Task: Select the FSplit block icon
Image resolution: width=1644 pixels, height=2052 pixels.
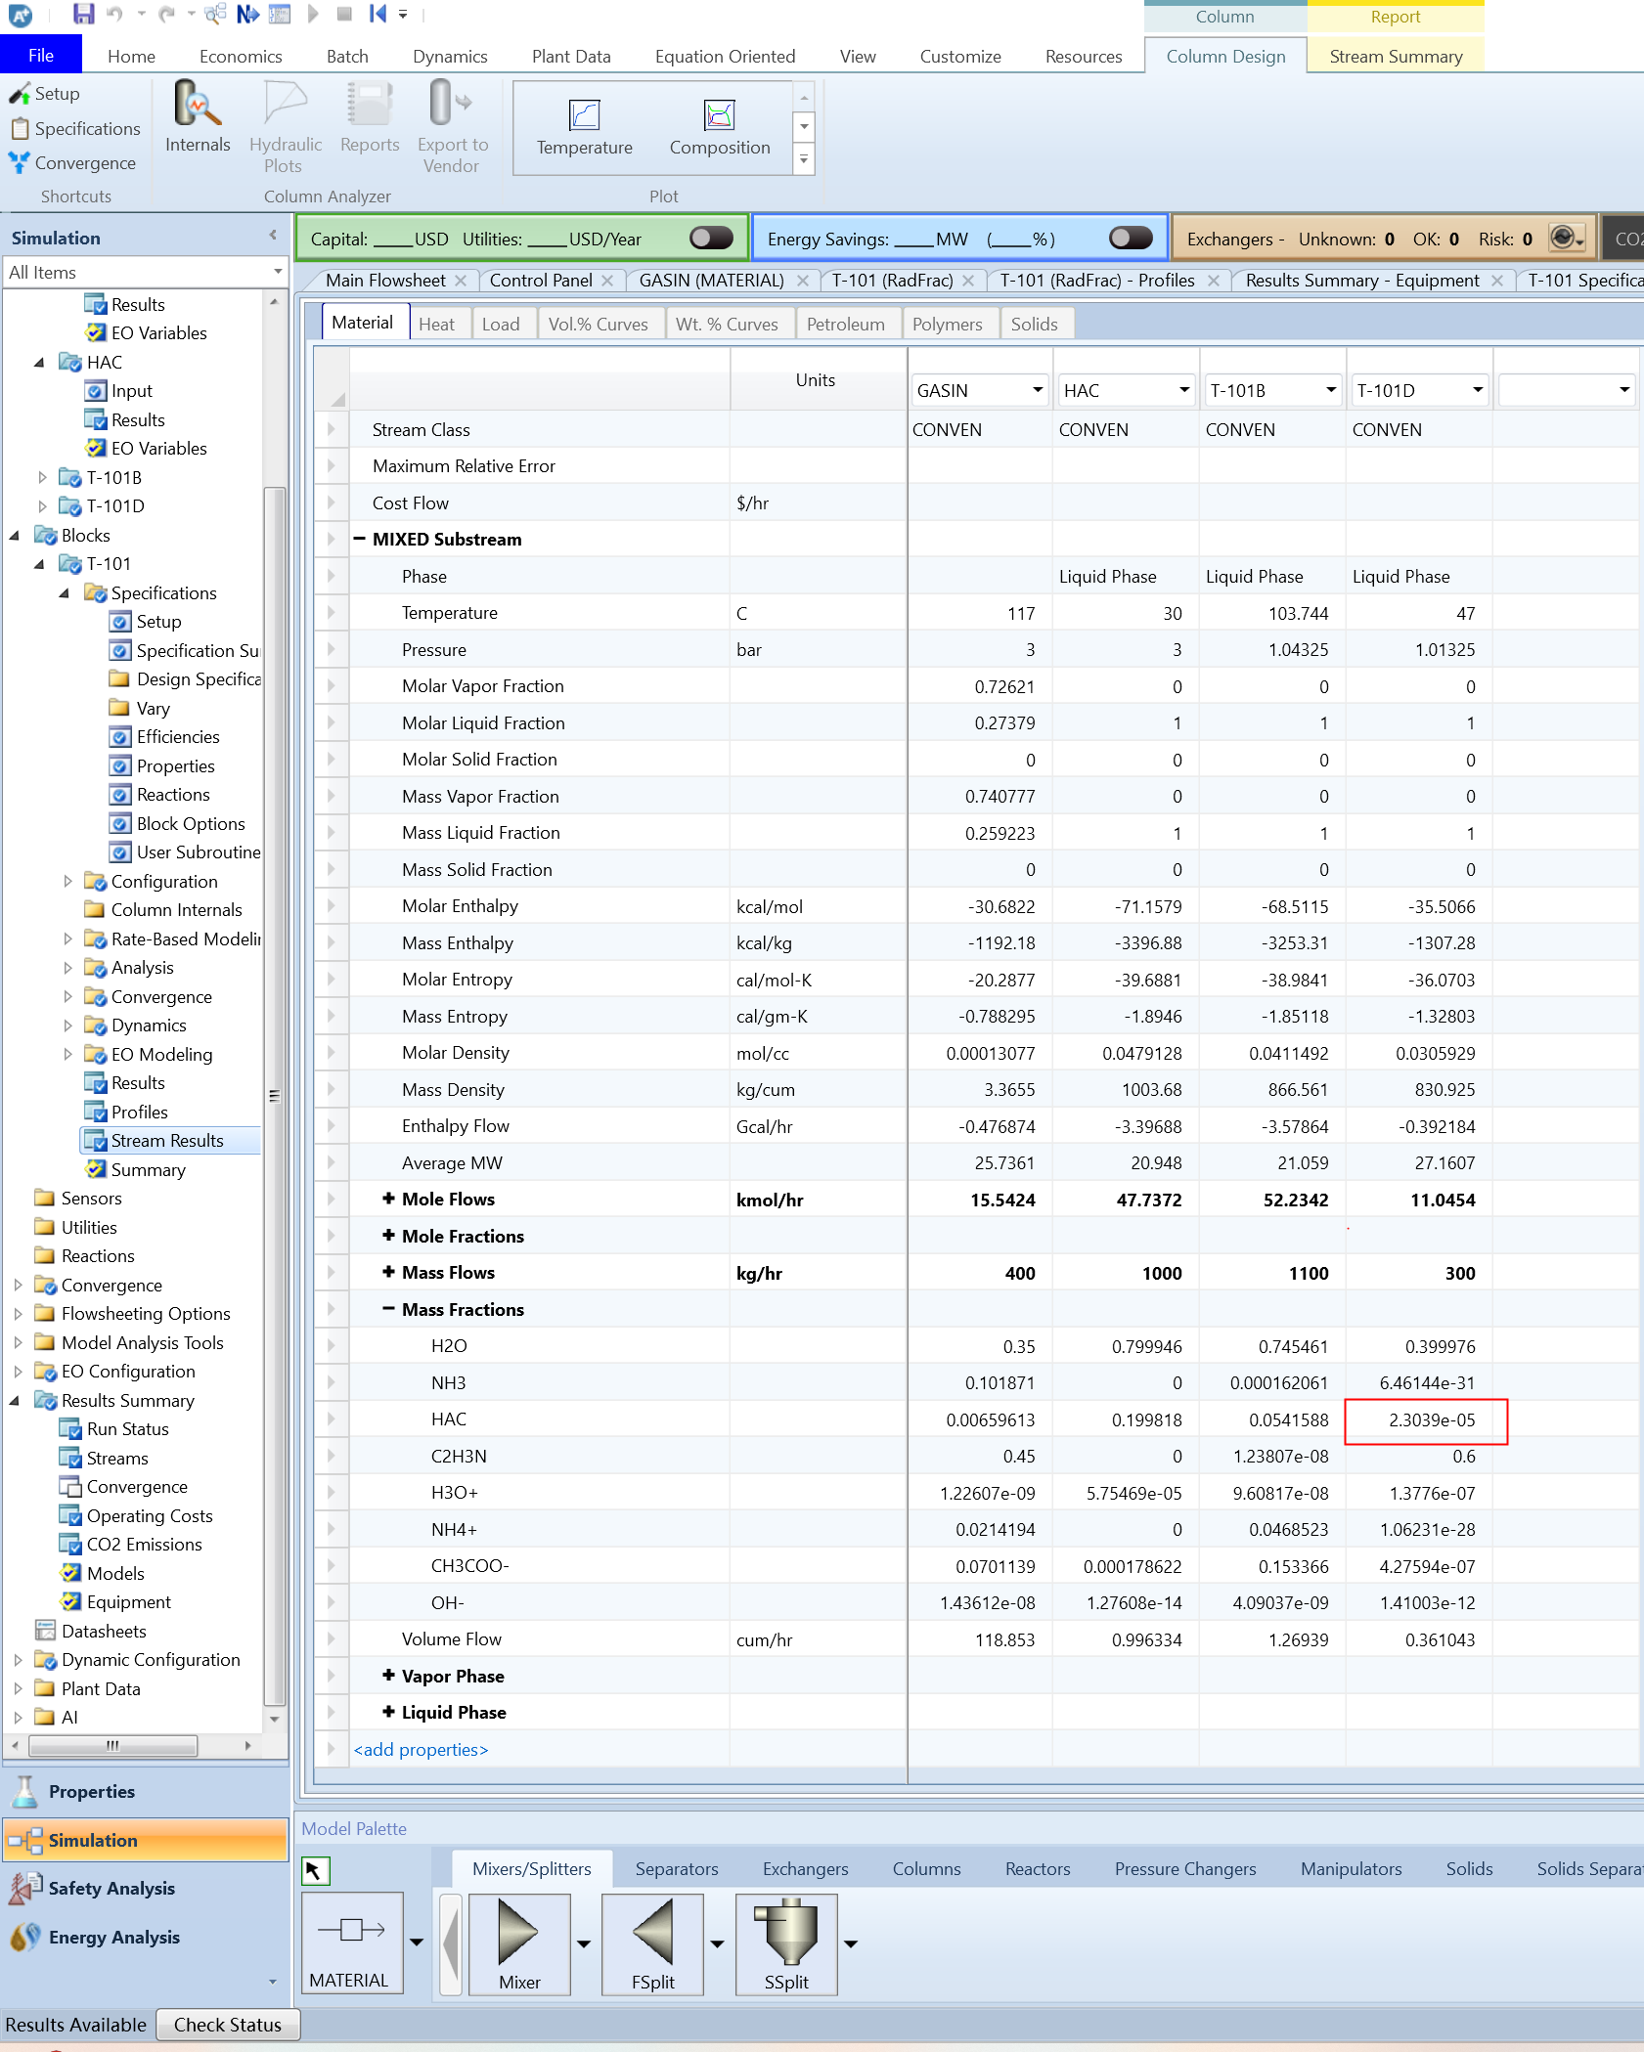Action: point(652,1943)
